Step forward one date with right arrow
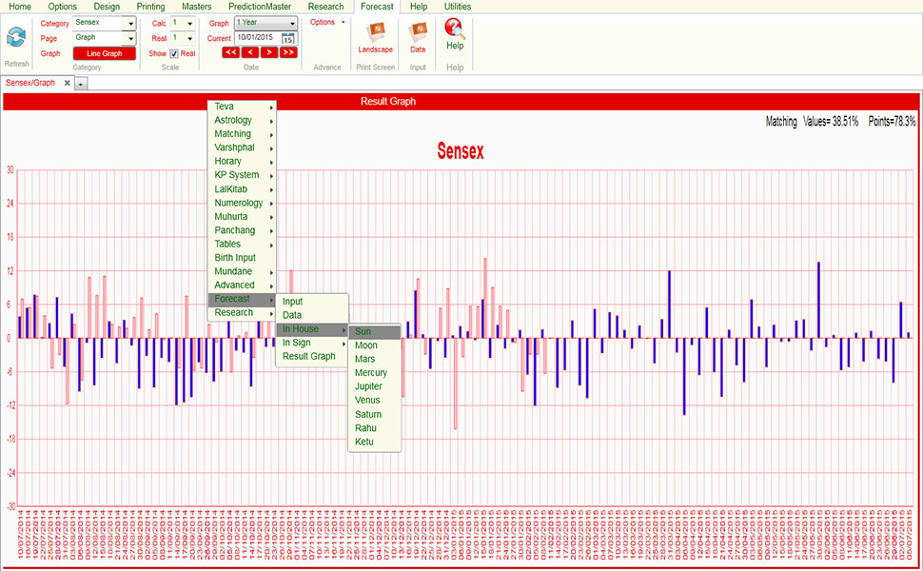 tap(269, 52)
